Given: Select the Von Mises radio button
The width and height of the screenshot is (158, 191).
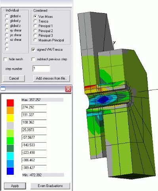Looking at the screenshot, I should click(35, 17).
